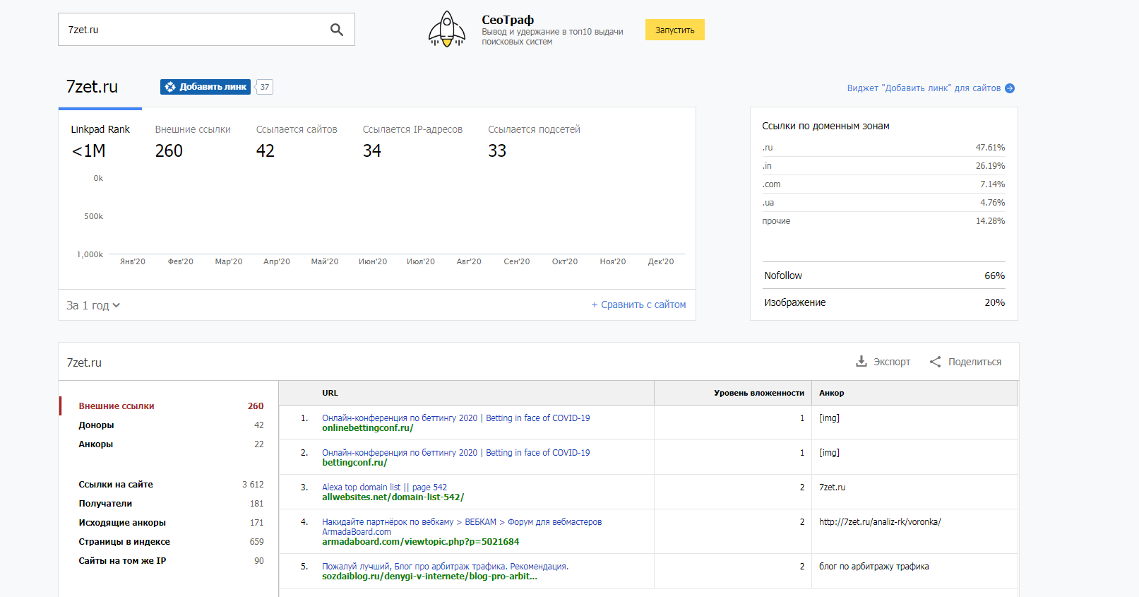Screen dimensions: 1139x597
Task: Click the search magnifier icon
Action: (x=337, y=30)
